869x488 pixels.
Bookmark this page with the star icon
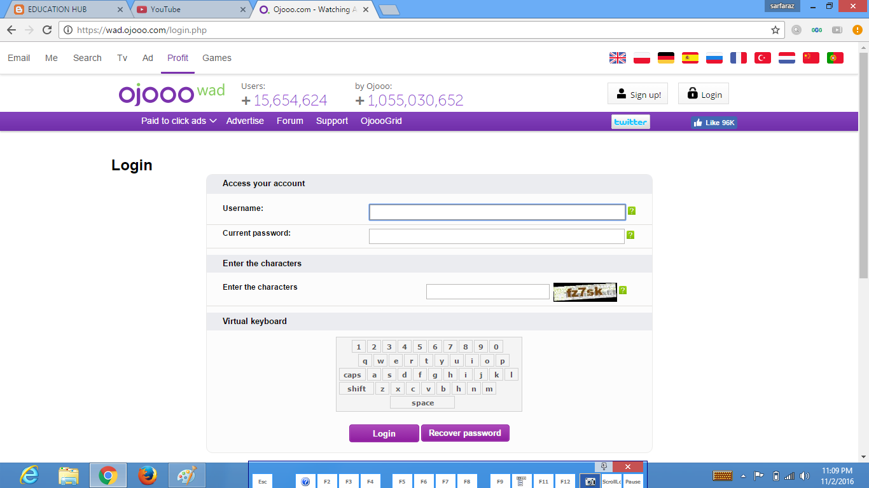(775, 30)
